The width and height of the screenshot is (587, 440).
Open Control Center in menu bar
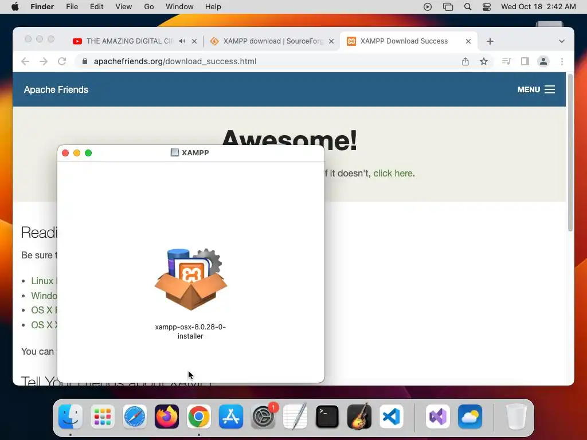tap(487, 7)
